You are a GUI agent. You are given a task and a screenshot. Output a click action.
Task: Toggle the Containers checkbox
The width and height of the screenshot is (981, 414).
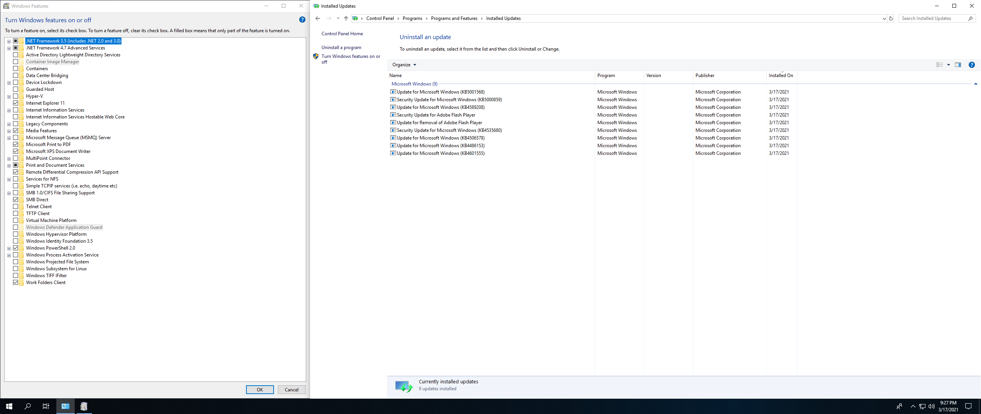[x=16, y=69]
